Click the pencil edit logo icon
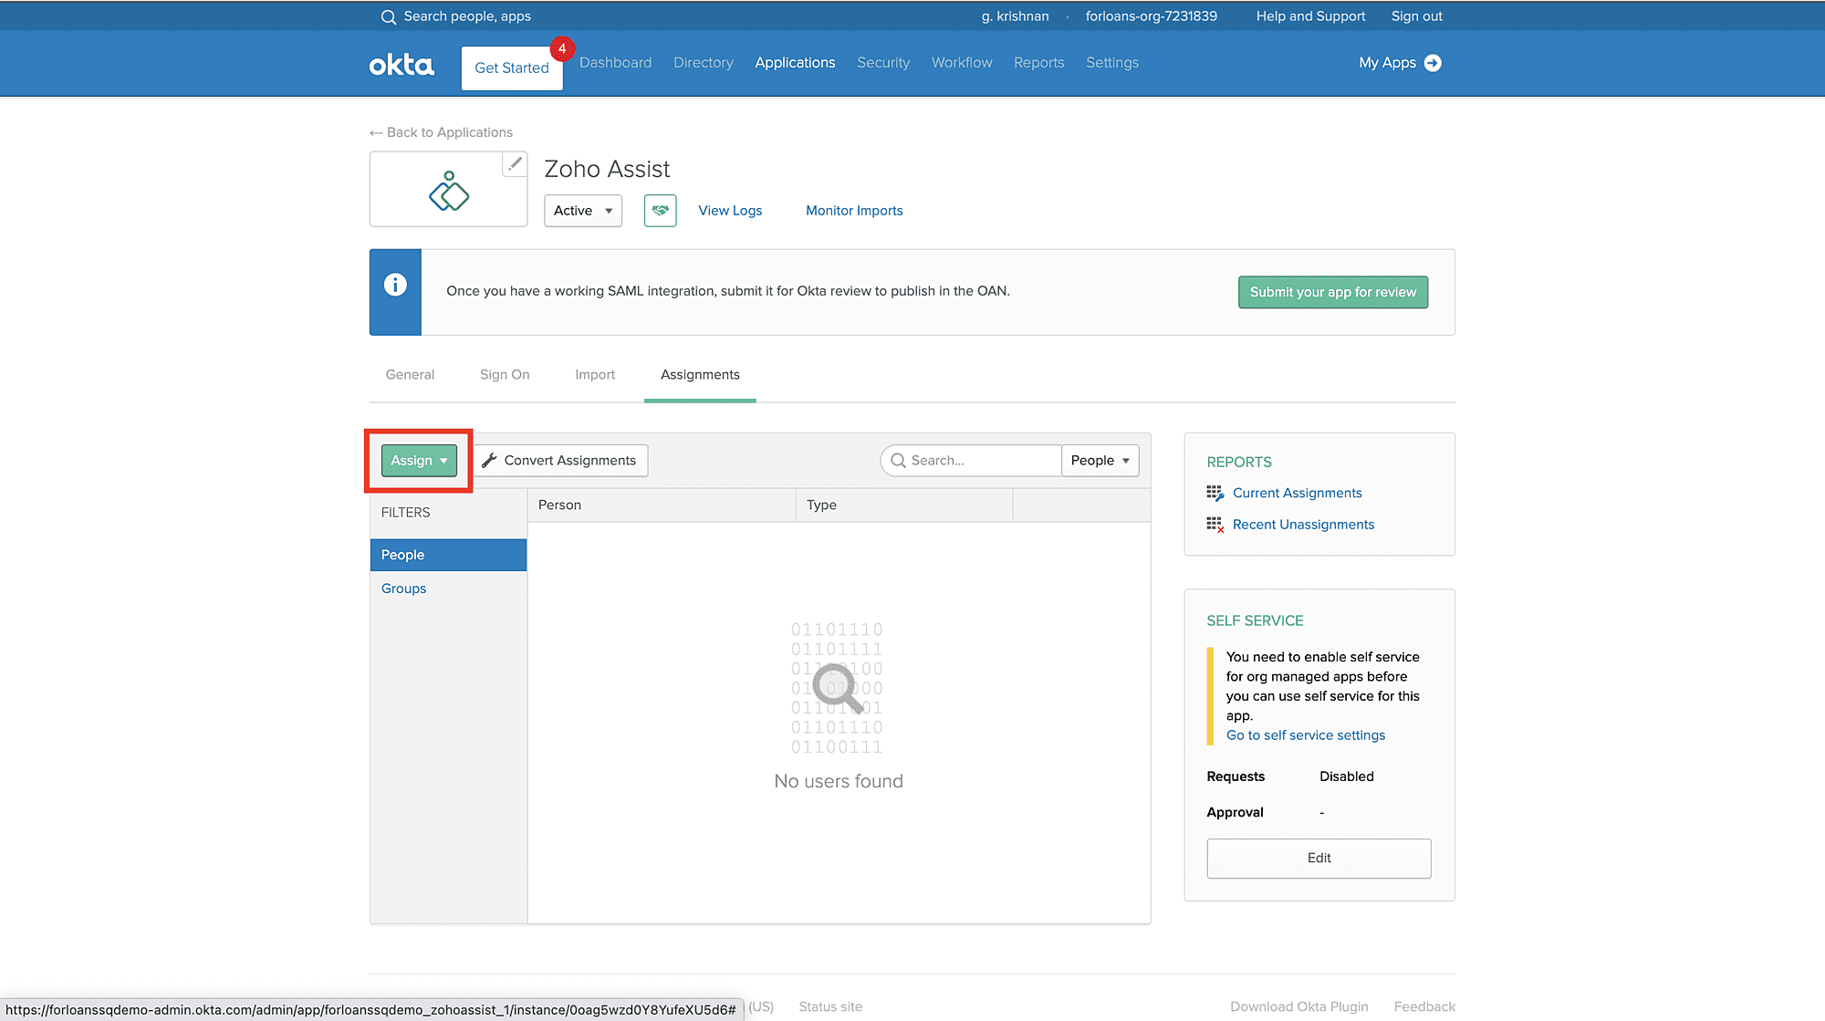Screen dimensions: 1825x1021 coord(515,164)
